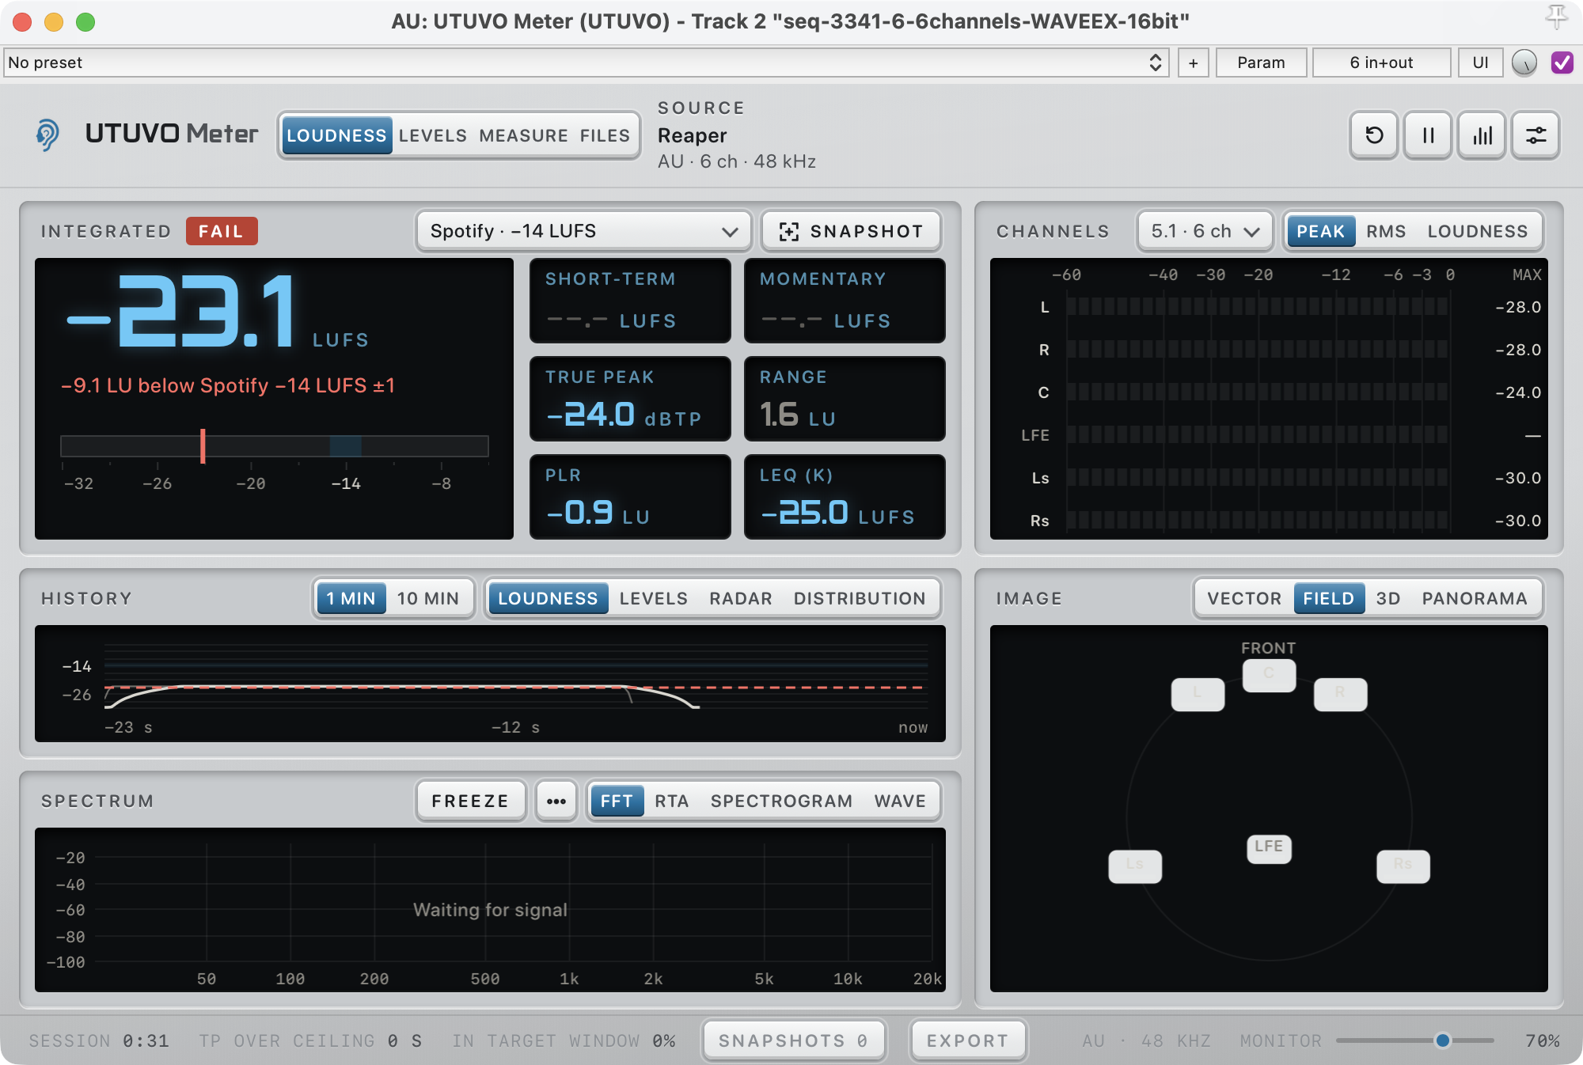This screenshot has width=1583, height=1065.
Task: Set history range to 1 MIN
Action: (351, 598)
